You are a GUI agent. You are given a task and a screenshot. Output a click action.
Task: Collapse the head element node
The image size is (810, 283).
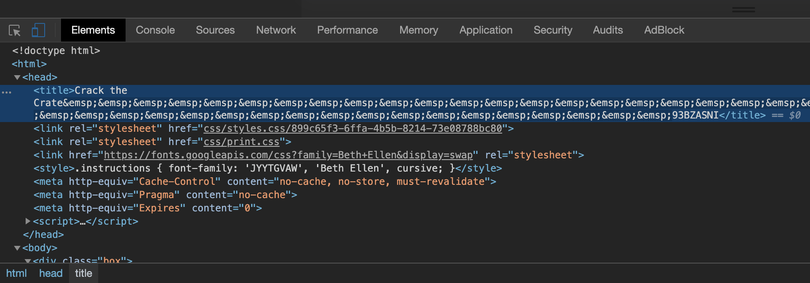tap(17, 77)
